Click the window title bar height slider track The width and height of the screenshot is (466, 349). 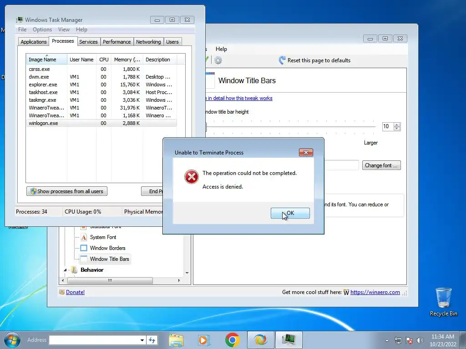(x=290, y=127)
